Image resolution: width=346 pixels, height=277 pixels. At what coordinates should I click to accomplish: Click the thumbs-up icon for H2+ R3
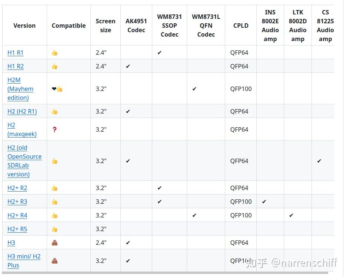pyautogui.click(x=54, y=202)
